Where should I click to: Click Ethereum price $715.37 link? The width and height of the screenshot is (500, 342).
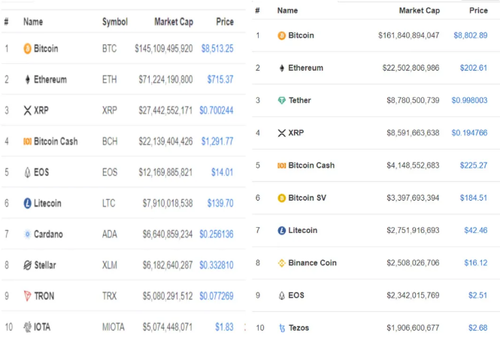[220, 80]
